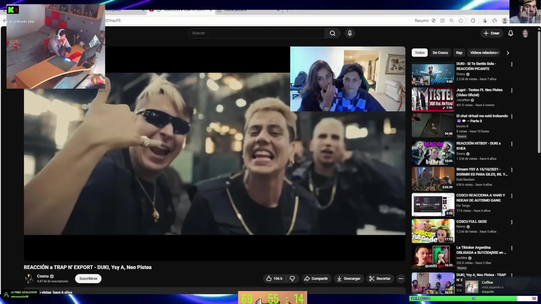Like the video with 106 k thumbs up
This screenshot has width=541, height=304.
coord(274,279)
